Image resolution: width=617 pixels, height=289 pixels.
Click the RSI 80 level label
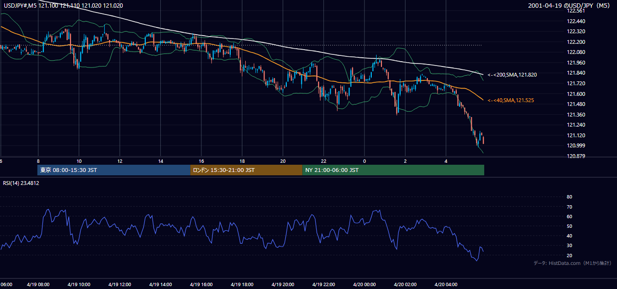[x=569, y=197]
